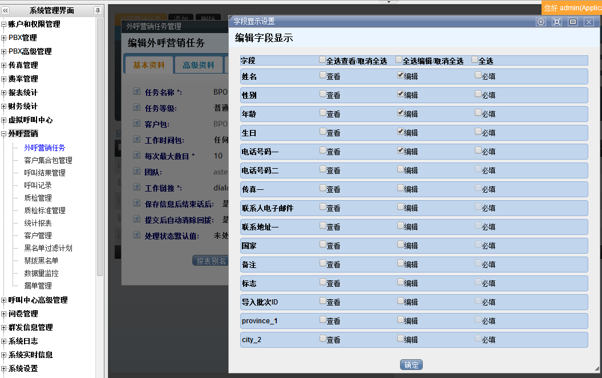Expand the PBX管理 tree node

(x=4, y=38)
